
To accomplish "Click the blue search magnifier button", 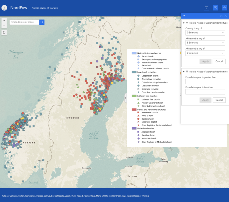I will [x=42, y=22].
